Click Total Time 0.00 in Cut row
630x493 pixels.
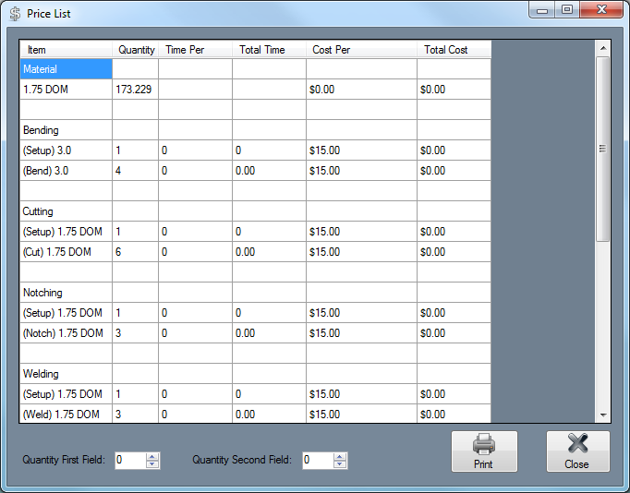[269, 252]
